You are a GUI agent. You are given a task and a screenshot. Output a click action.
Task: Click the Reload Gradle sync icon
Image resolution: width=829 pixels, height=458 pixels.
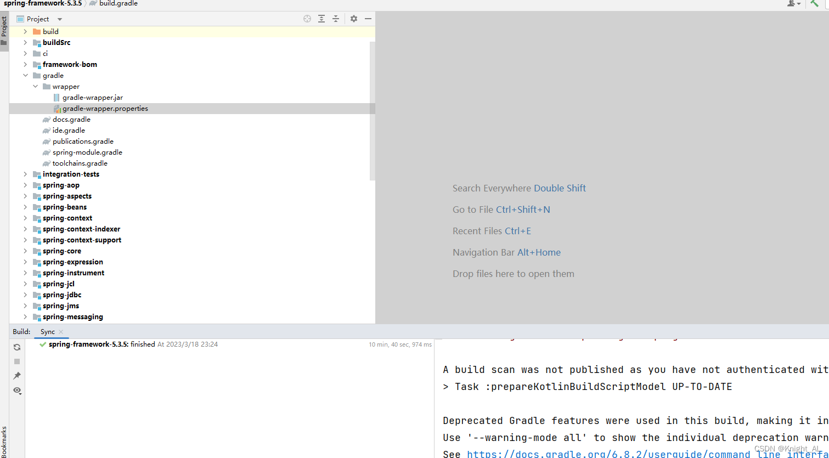click(17, 347)
